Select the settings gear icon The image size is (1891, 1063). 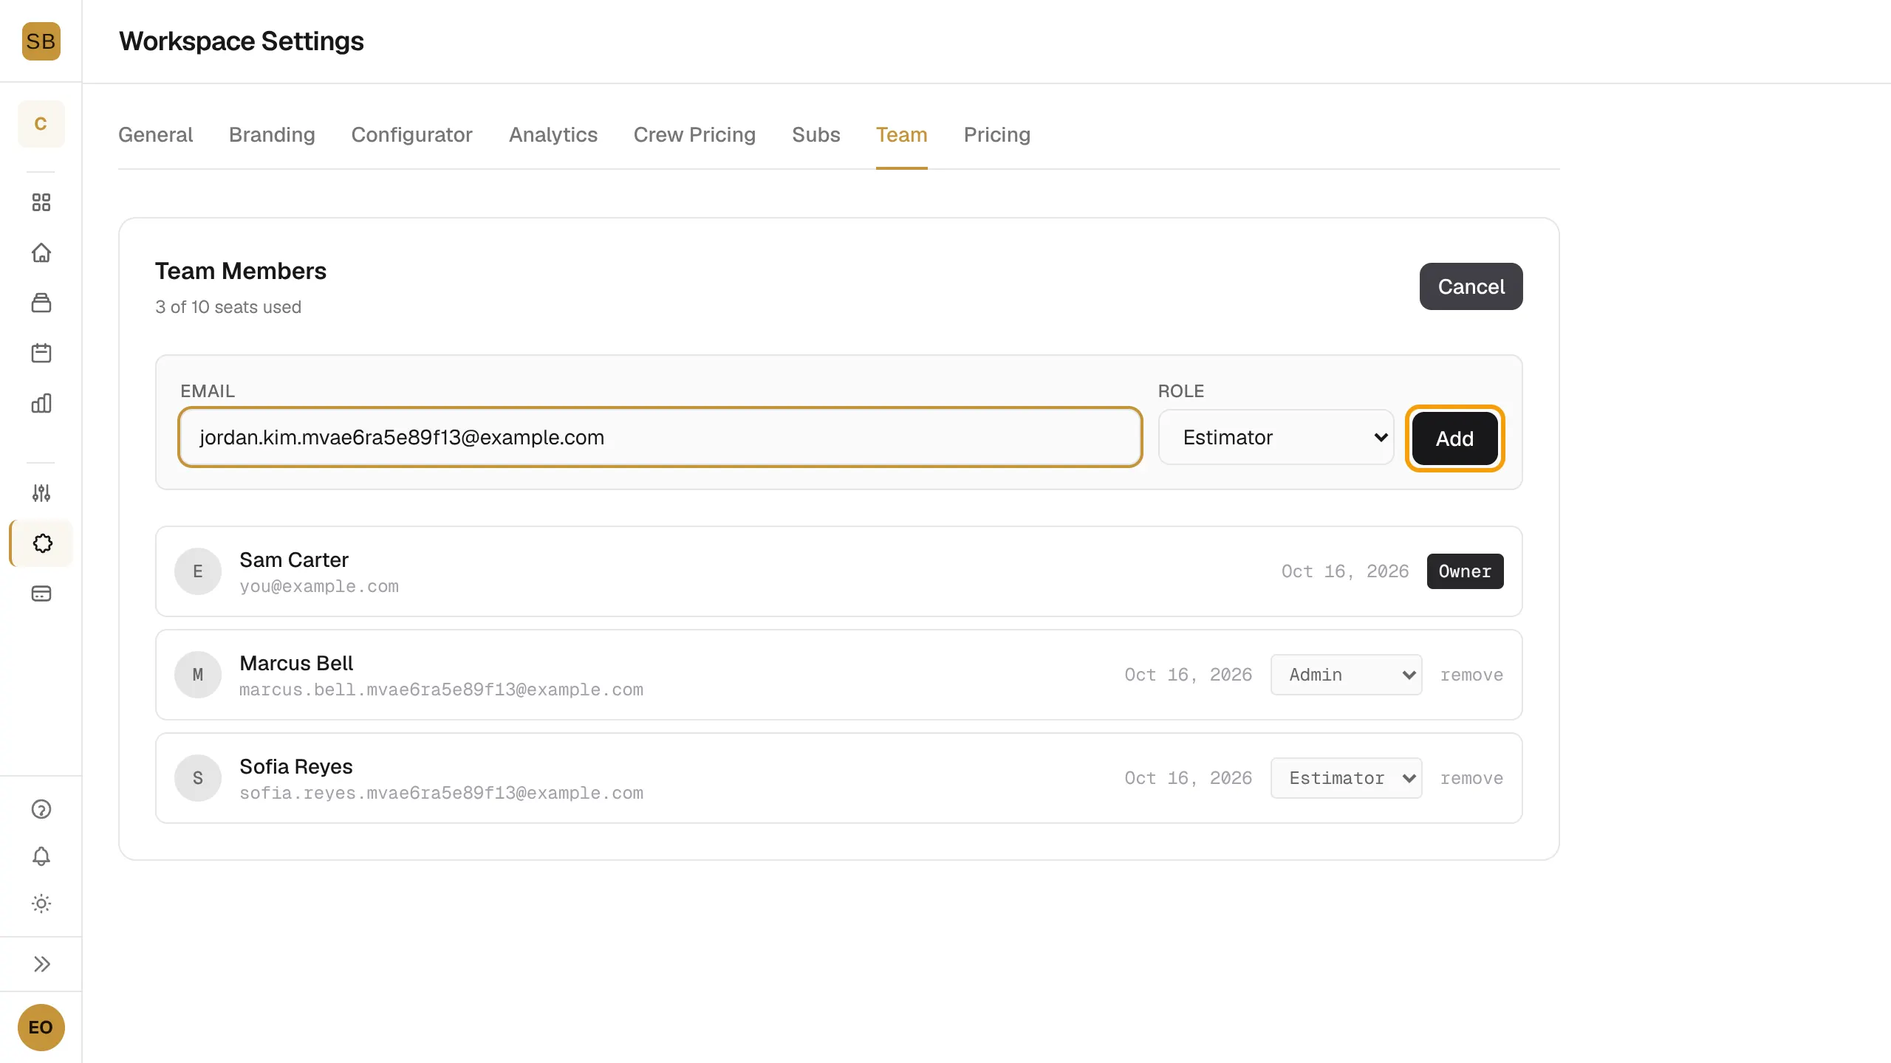point(42,543)
